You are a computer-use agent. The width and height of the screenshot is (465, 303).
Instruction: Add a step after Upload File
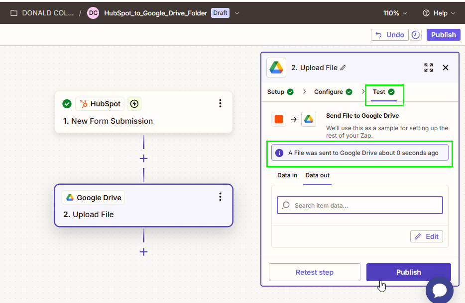[x=143, y=252]
